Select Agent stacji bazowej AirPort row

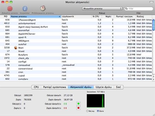[x=76, y=27]
